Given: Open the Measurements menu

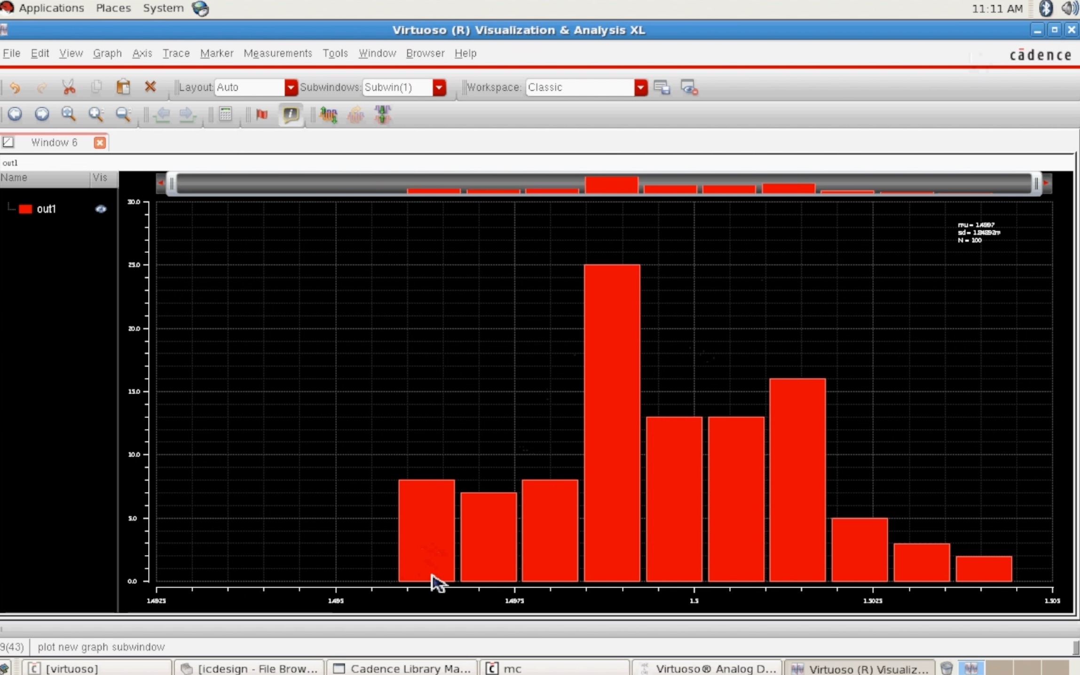Looking at the screenshot, I should coord(278,53).
